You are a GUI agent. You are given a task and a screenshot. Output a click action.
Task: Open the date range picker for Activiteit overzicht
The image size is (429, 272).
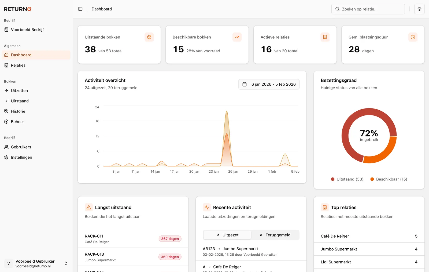point(269,84)
